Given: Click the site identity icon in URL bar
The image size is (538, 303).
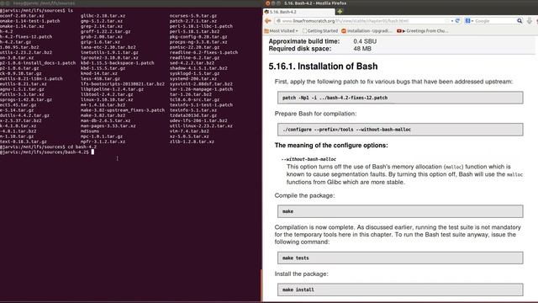Looking at the screenshot, I should pos(278,21).
